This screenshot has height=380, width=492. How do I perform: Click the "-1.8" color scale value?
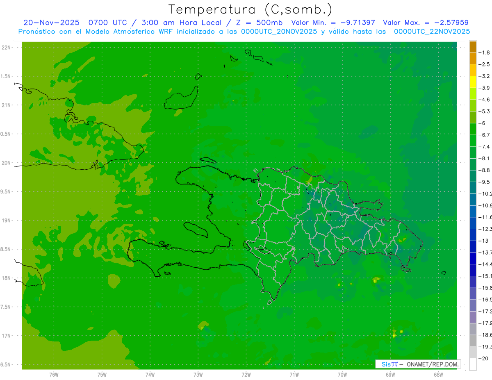point(484,53)
